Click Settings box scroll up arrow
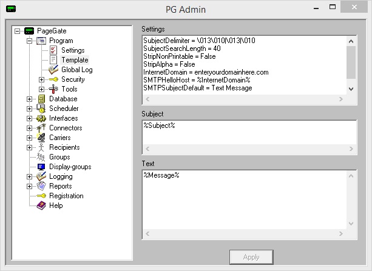The height and width of the screenshot is (271, 372). (x=351, y=41)
